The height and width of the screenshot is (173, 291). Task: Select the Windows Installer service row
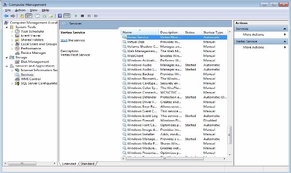click(x=174, y=134)
